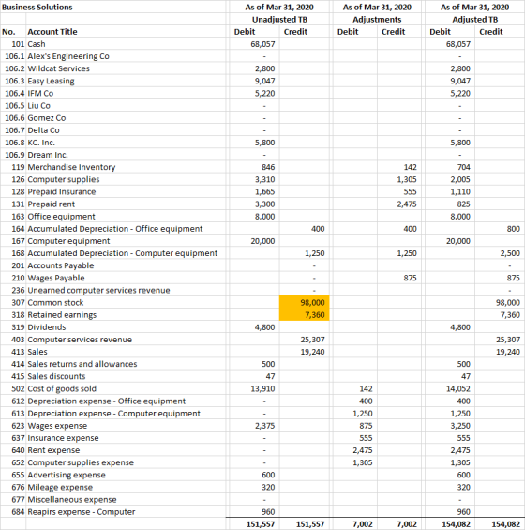Click 'Depreciation expense - Computer equipment' title
The width and height of the screenshot is (525, 530).
pos(113,414)
